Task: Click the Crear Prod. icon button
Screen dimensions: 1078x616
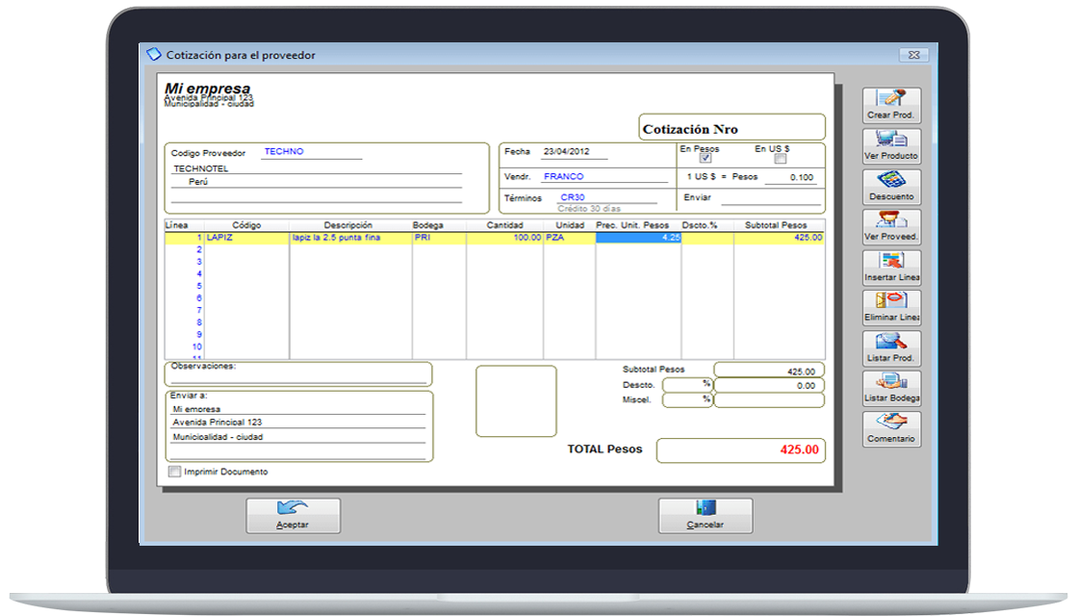Action: tap(891, 105)
